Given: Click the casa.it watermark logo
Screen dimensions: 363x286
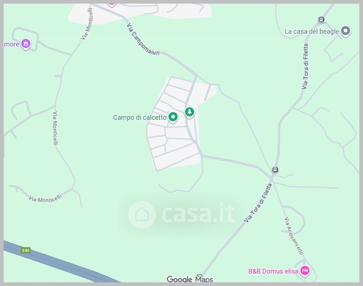Looking at the screenshot, I should [x=182, y=214].
